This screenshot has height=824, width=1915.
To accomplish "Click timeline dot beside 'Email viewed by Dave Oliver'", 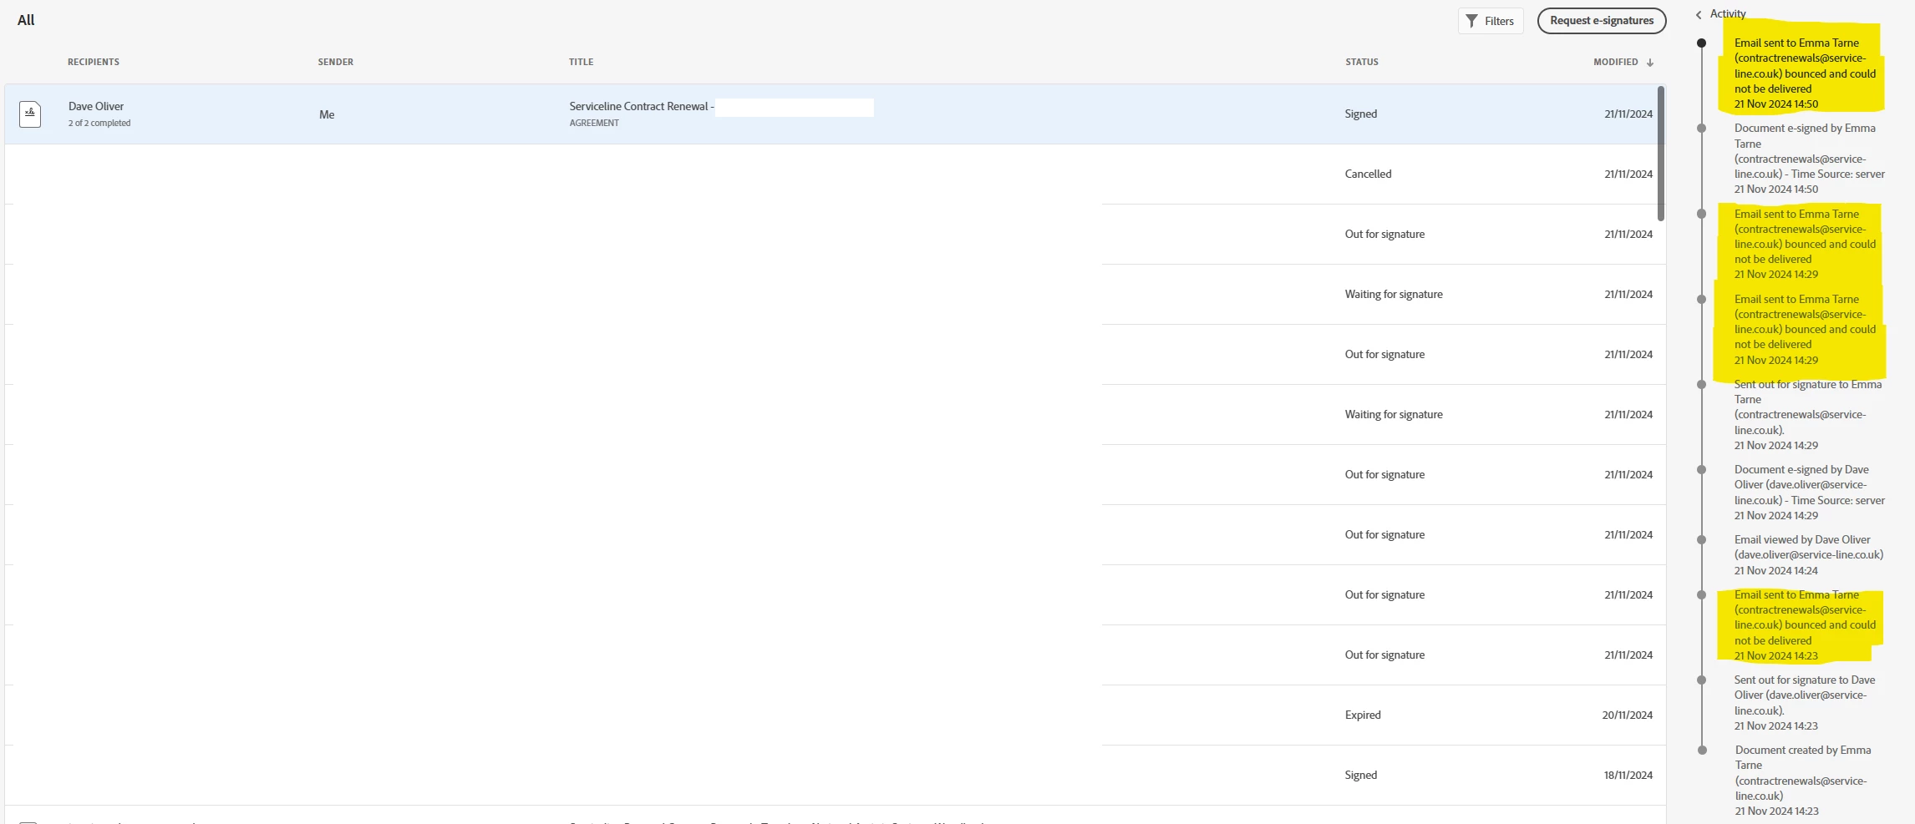I will [1701, 539].
